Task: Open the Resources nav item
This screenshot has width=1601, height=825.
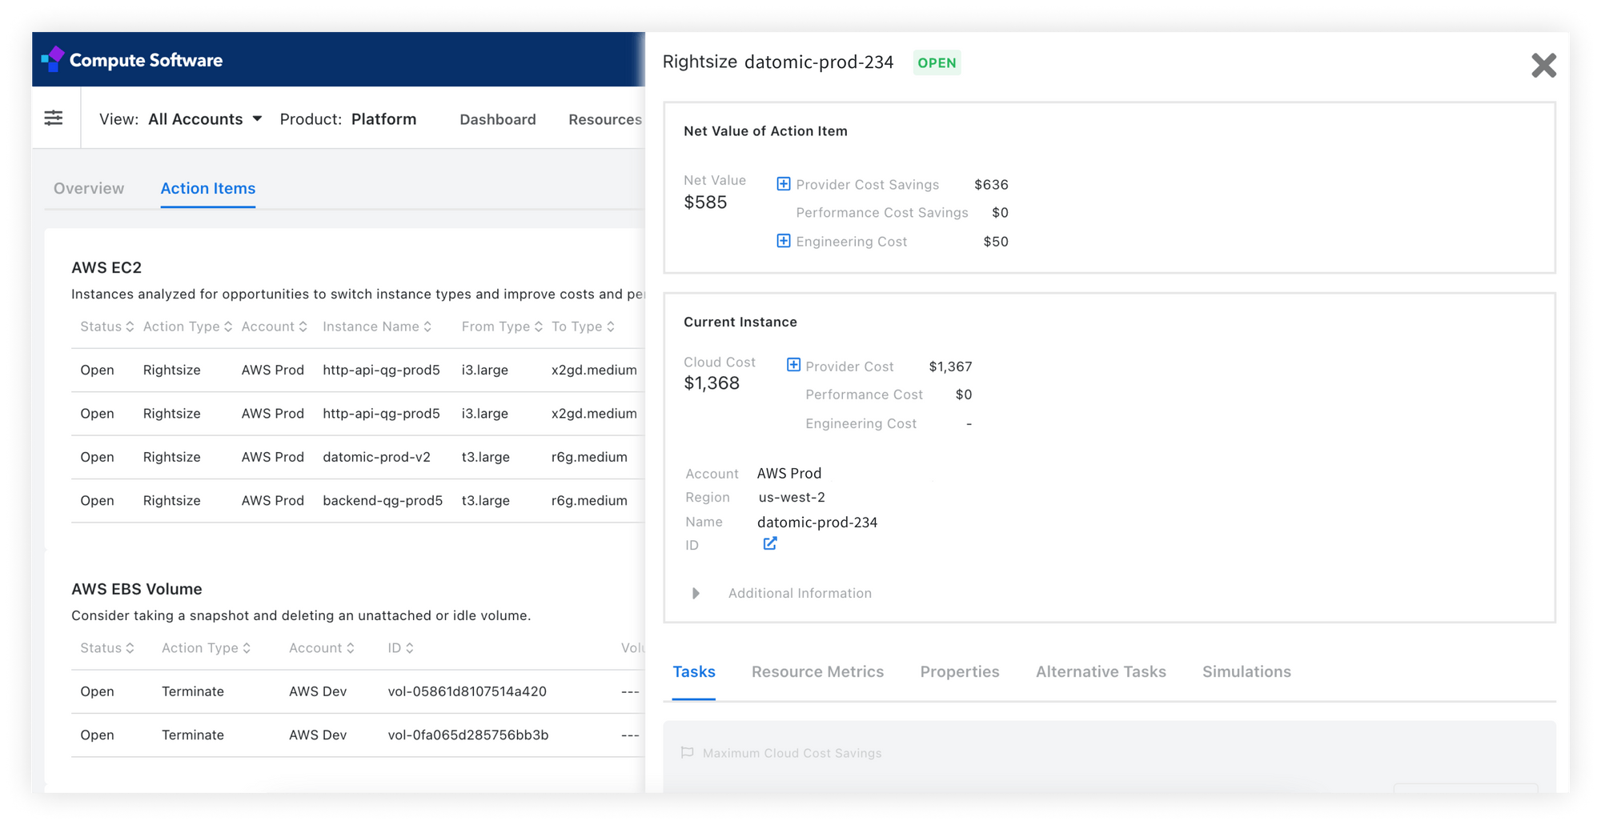Action: (605, 119)
